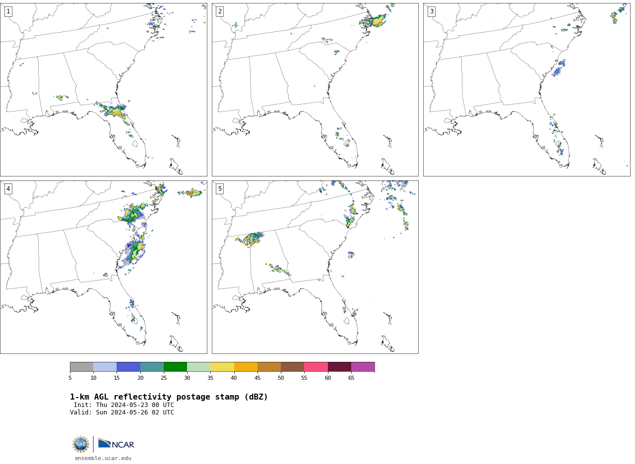Viewport: 635px width, 464px height.
Task: Click the Valid: Sun 2024-05-26 02 UTC line
Action: coord(122,412)
